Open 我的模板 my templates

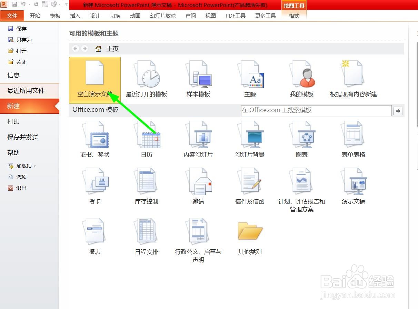click(302, 80)
